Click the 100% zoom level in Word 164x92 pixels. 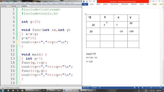pos(160,88)
